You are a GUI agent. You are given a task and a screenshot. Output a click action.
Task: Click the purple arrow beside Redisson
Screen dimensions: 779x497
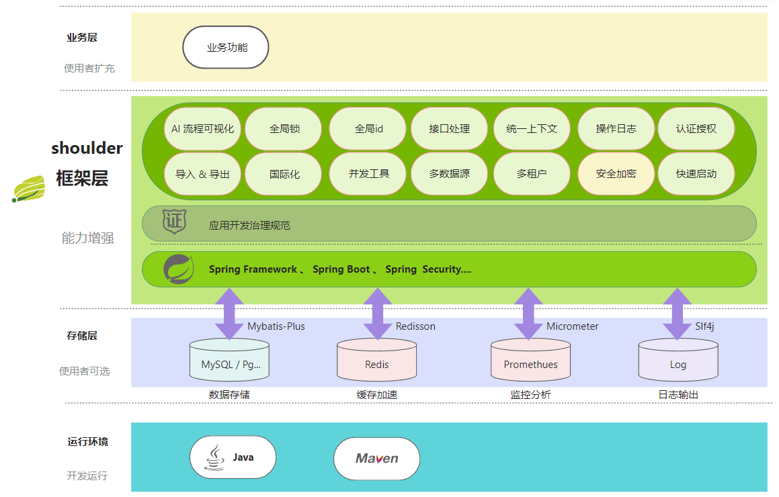pyautogui.click(x=378, y=314)
